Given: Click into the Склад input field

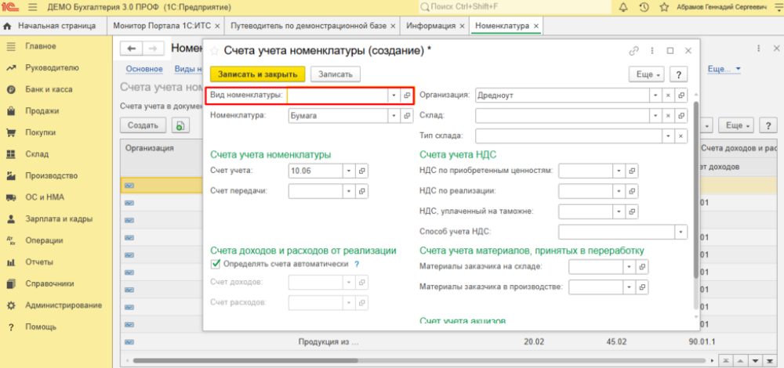Looking at the screenshot, I should [562, 115].
